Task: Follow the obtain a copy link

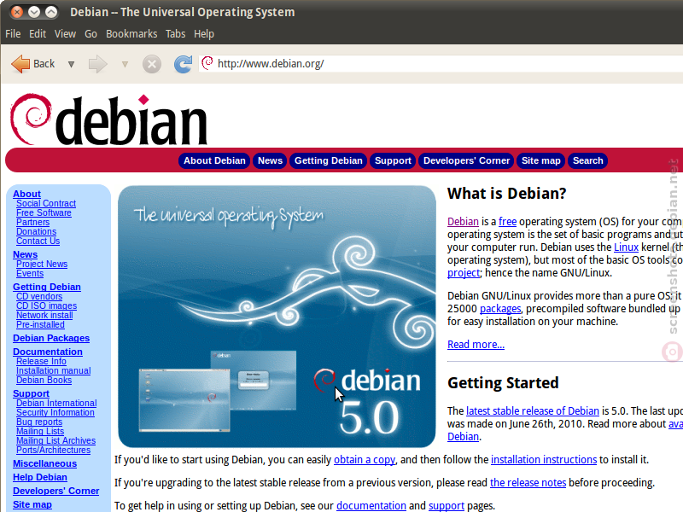Action: [x=365, y=460]
